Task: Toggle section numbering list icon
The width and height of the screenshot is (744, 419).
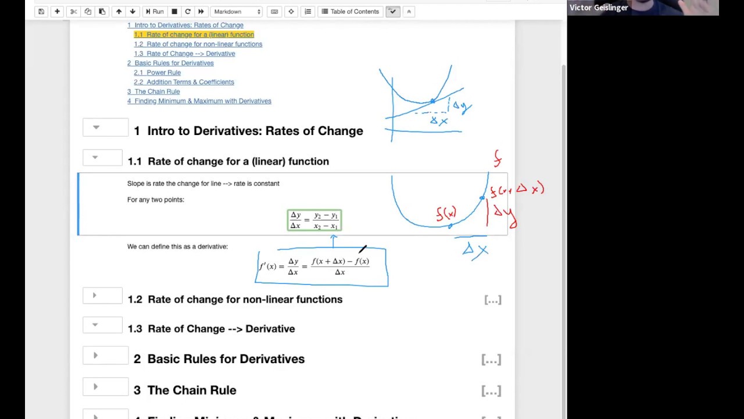Action: [x=308, y=12]
